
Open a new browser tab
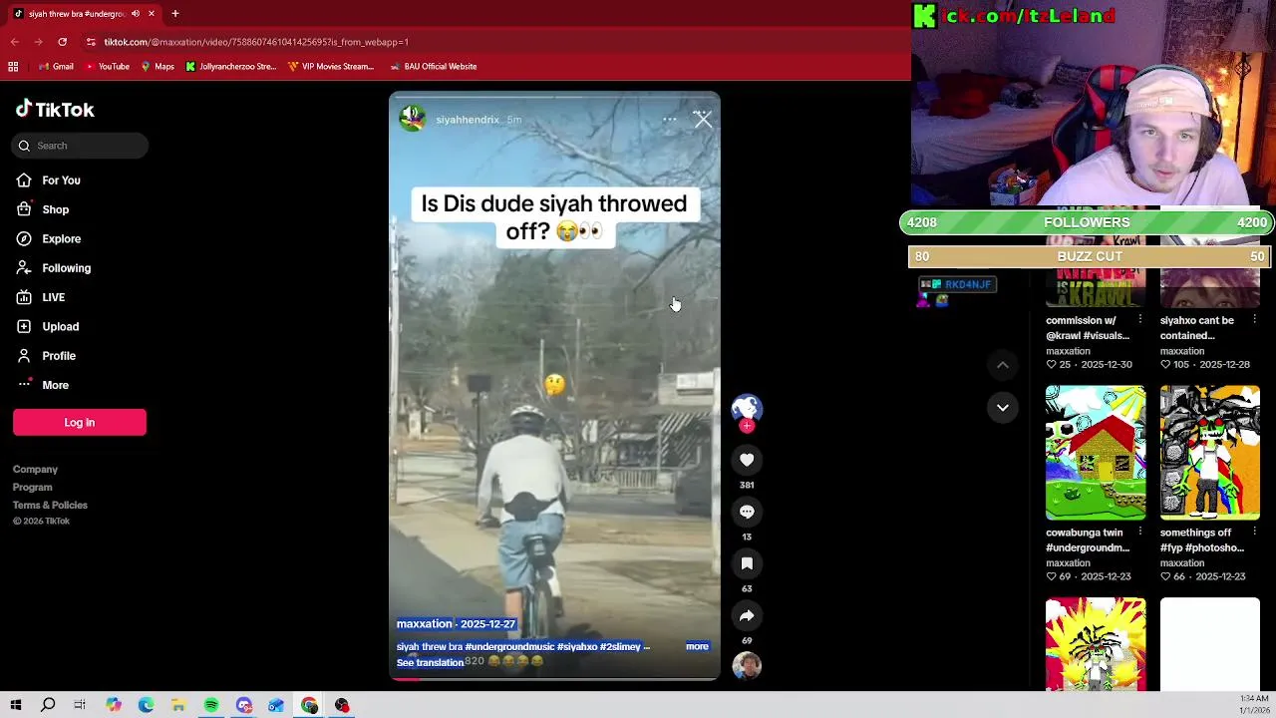click(174, 13)
